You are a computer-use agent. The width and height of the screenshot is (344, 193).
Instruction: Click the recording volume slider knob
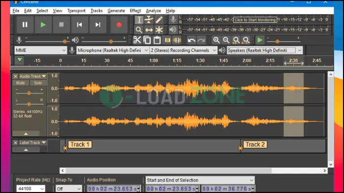pos(65,41)
